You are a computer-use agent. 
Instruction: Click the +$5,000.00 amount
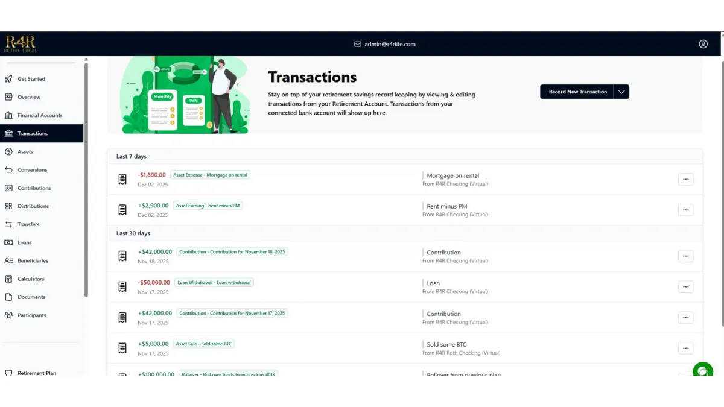pos(153,344)
